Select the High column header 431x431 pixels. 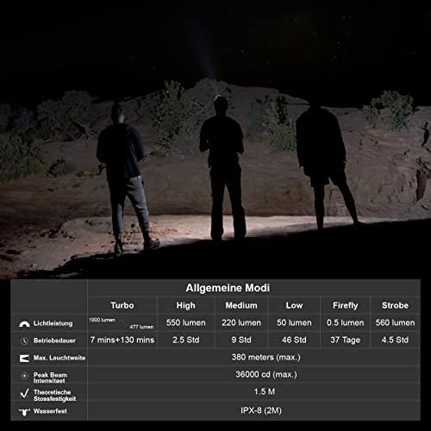tap(185, 305)
